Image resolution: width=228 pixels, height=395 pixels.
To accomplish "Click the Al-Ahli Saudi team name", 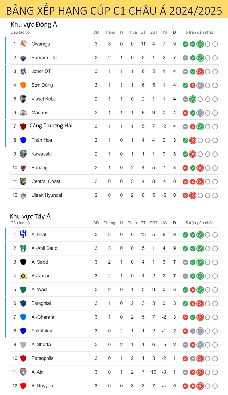I will pyautogui.click(x=45, y=248).
